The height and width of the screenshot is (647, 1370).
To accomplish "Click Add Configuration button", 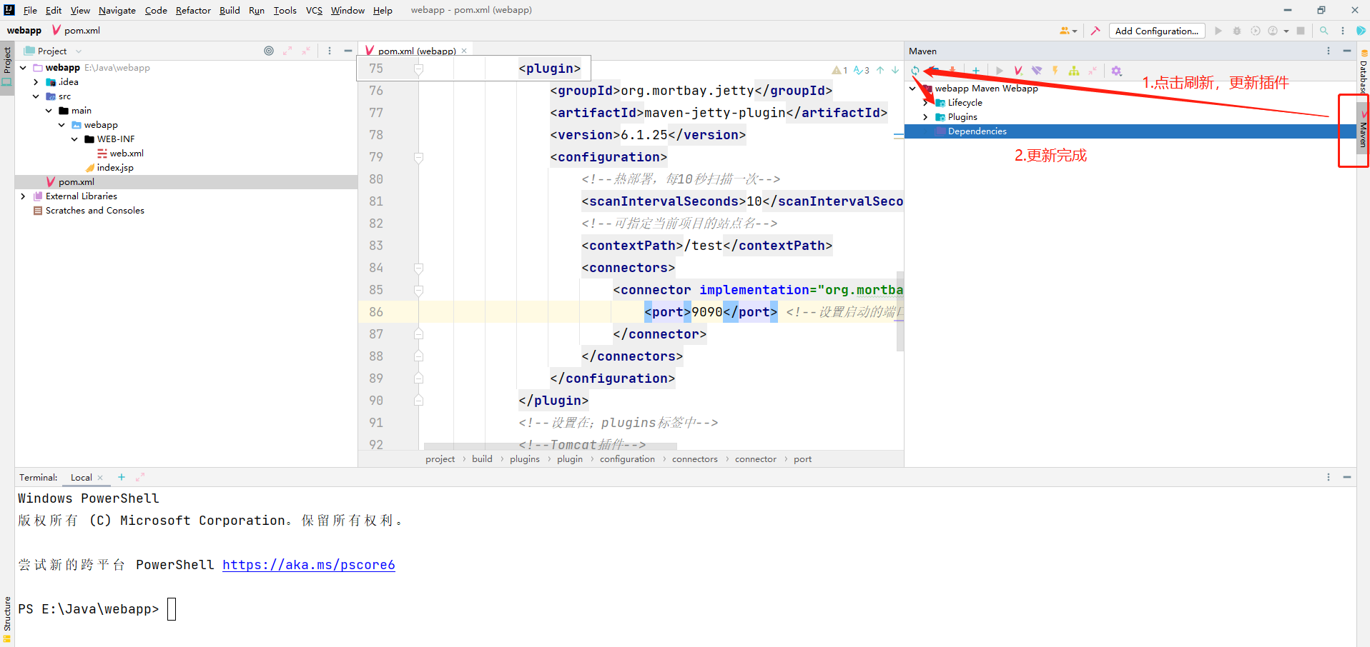I will click(1156, 31).
